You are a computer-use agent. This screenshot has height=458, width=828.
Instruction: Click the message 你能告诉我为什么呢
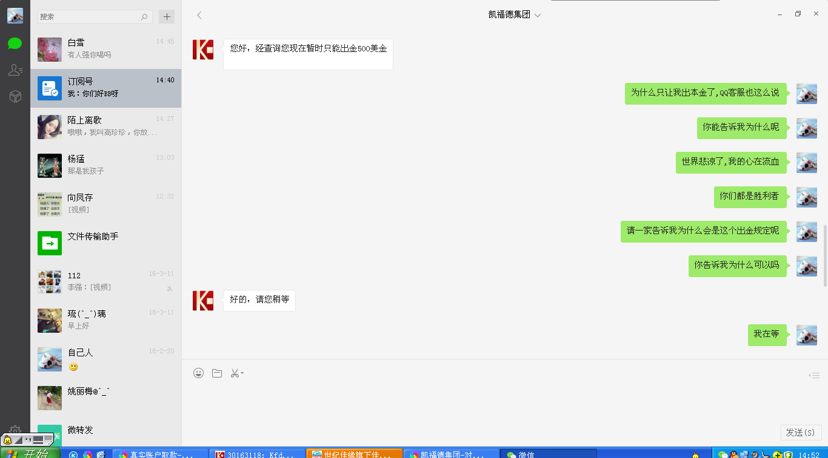point(741,128)
